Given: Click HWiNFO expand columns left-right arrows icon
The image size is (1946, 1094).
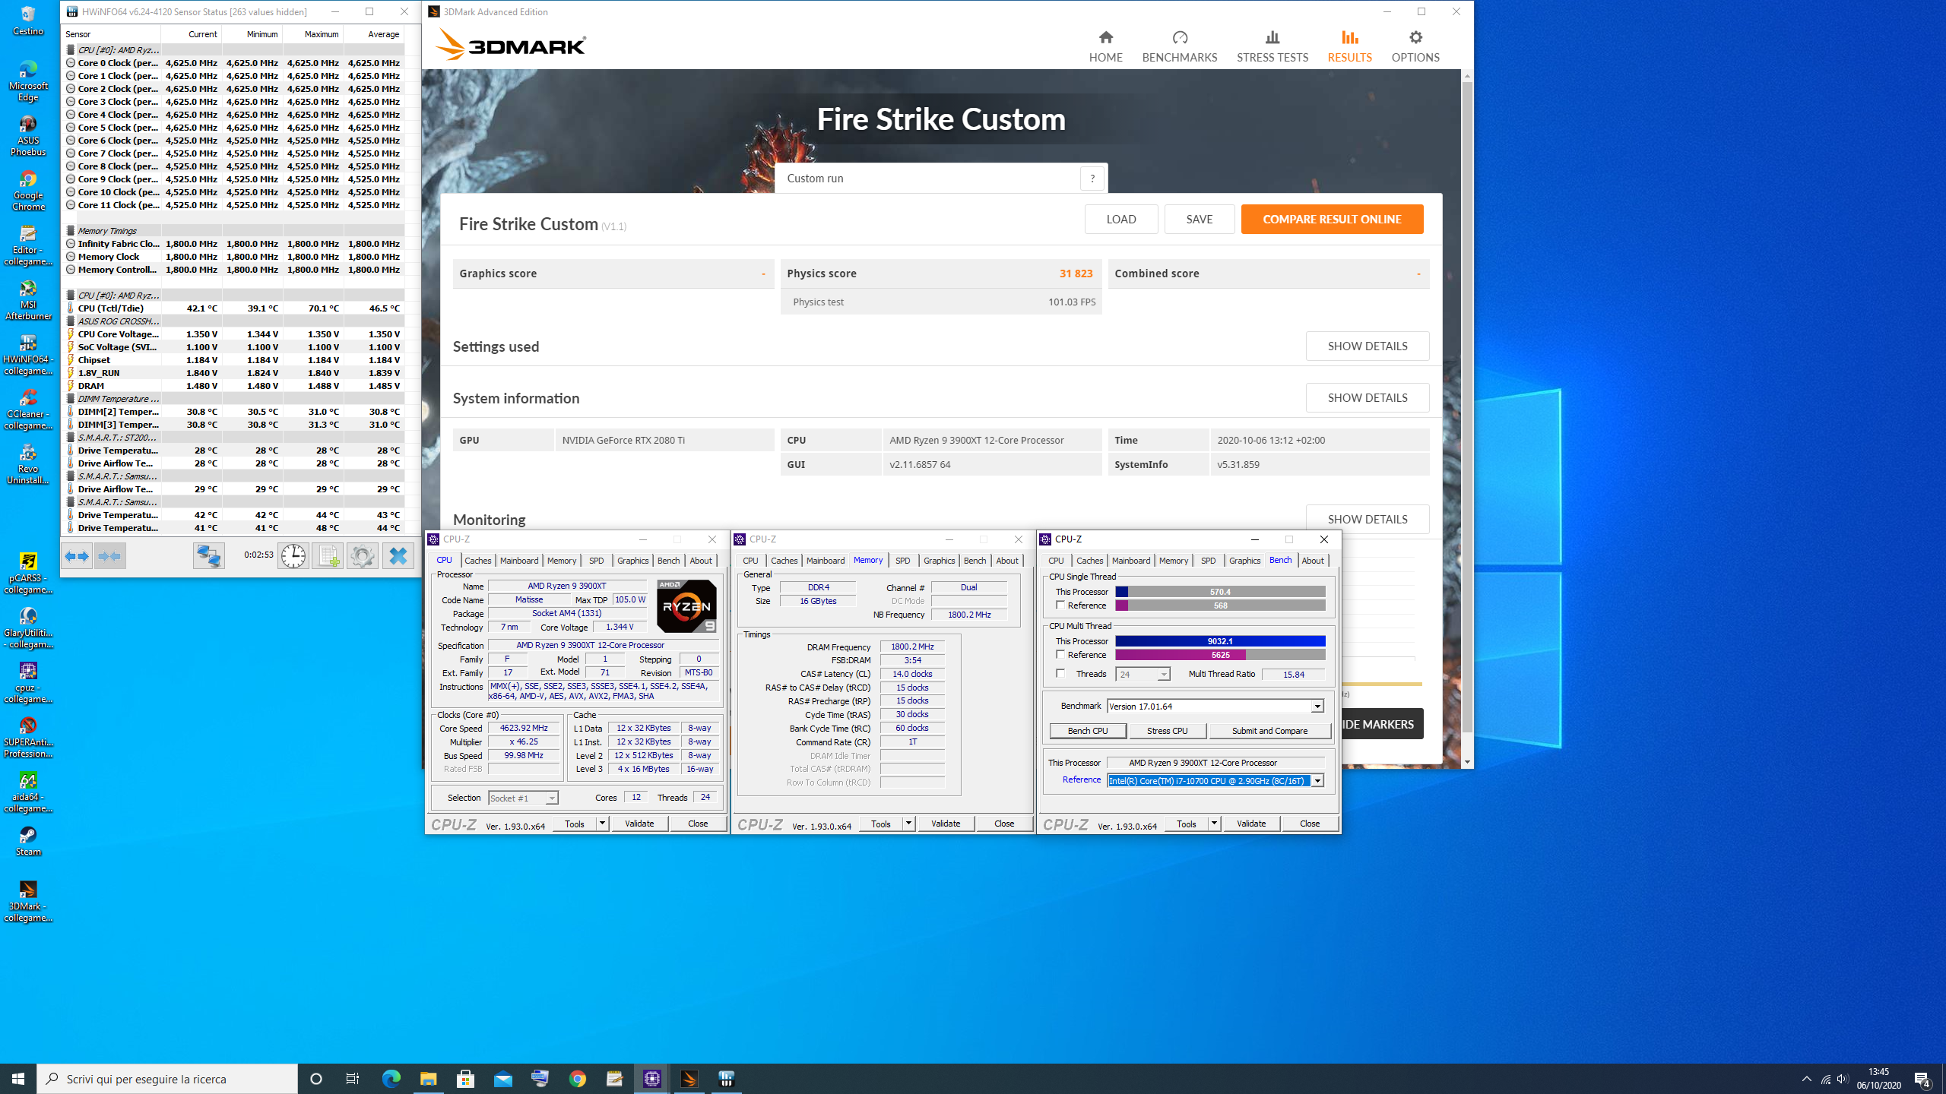Looking at the screenshot, I should click(x=77, y=556).
